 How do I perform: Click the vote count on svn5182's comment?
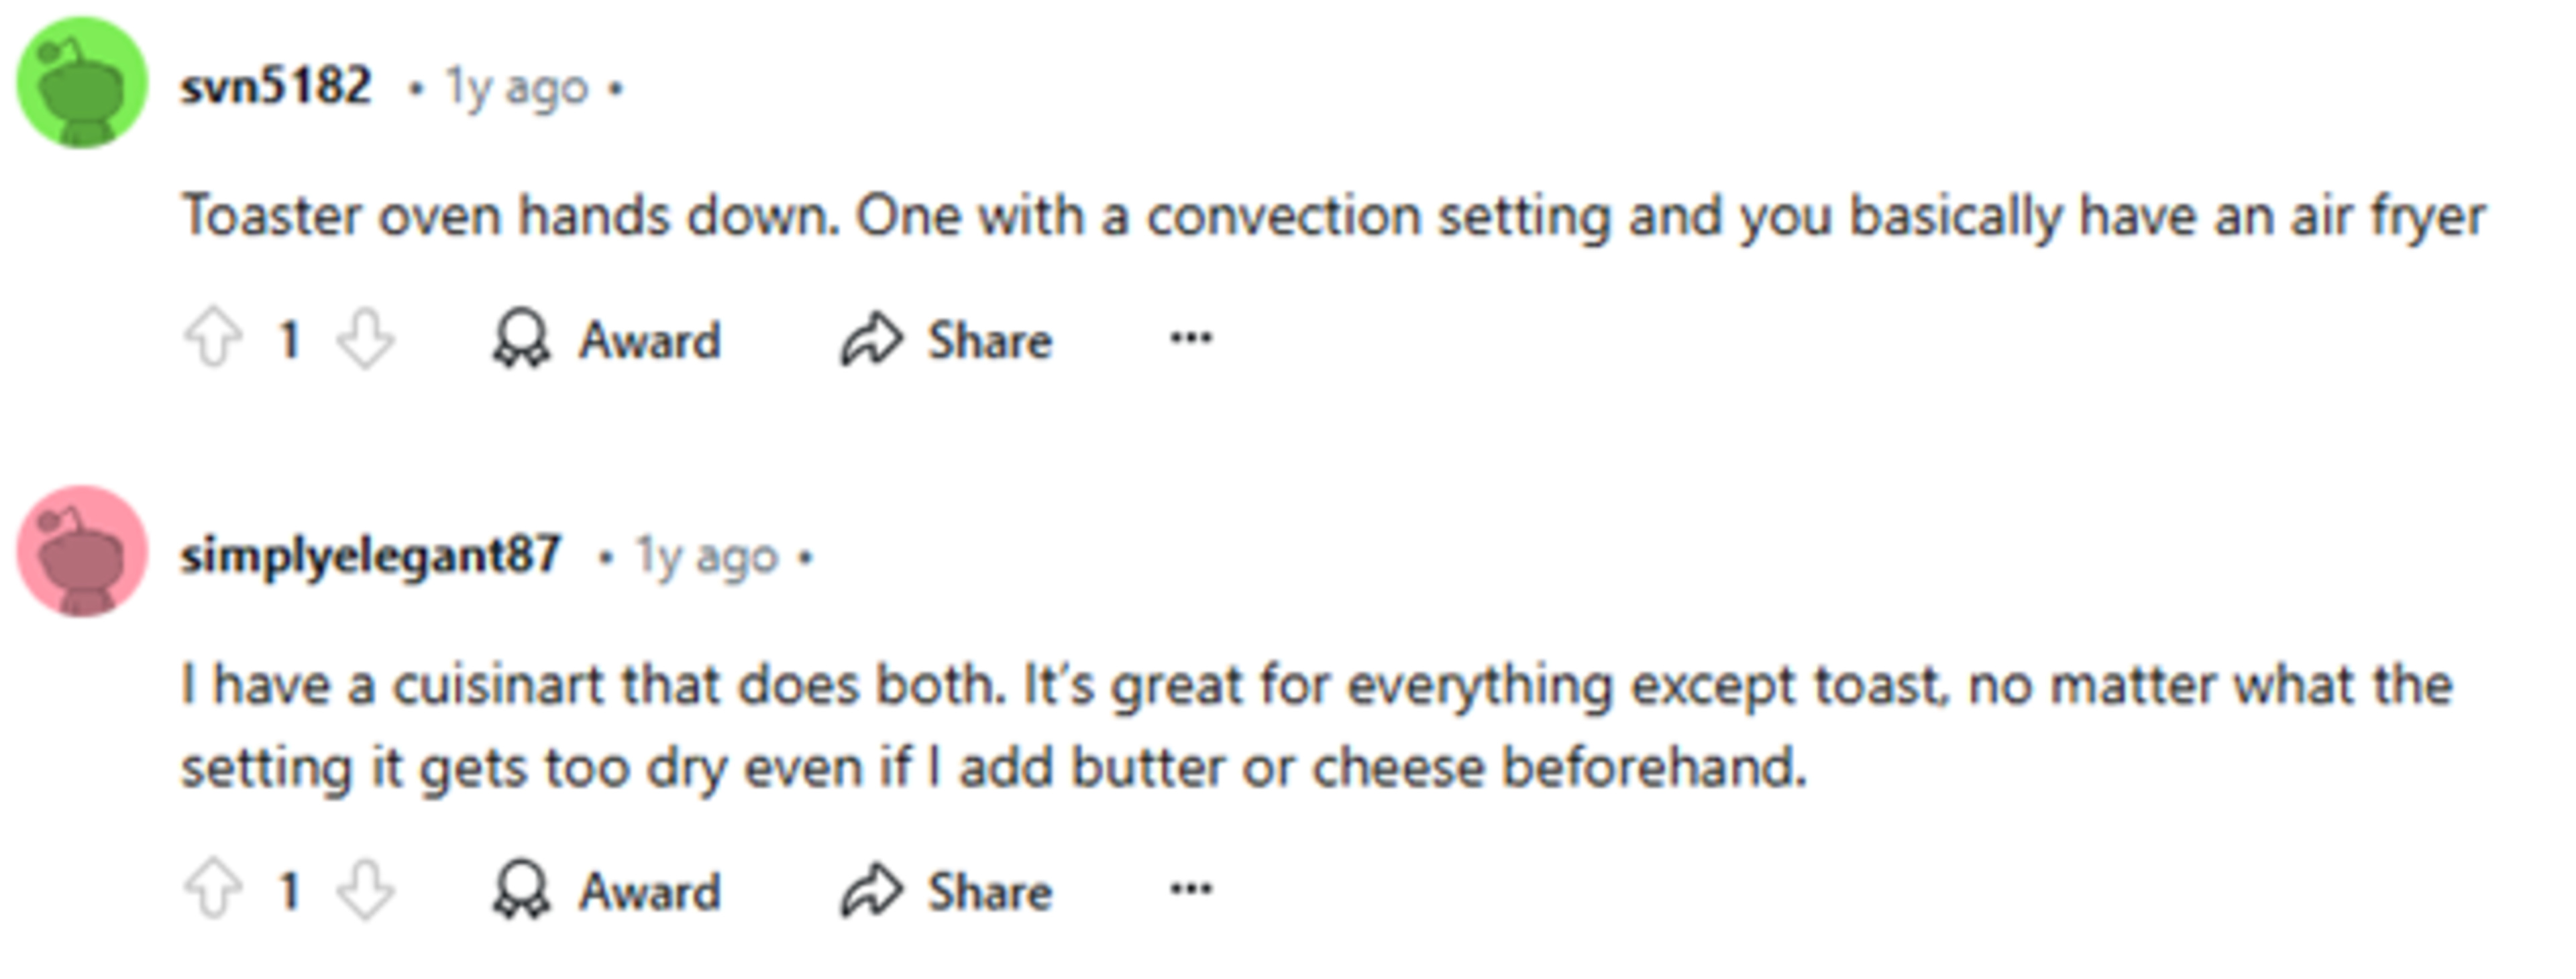click(290, 340)
